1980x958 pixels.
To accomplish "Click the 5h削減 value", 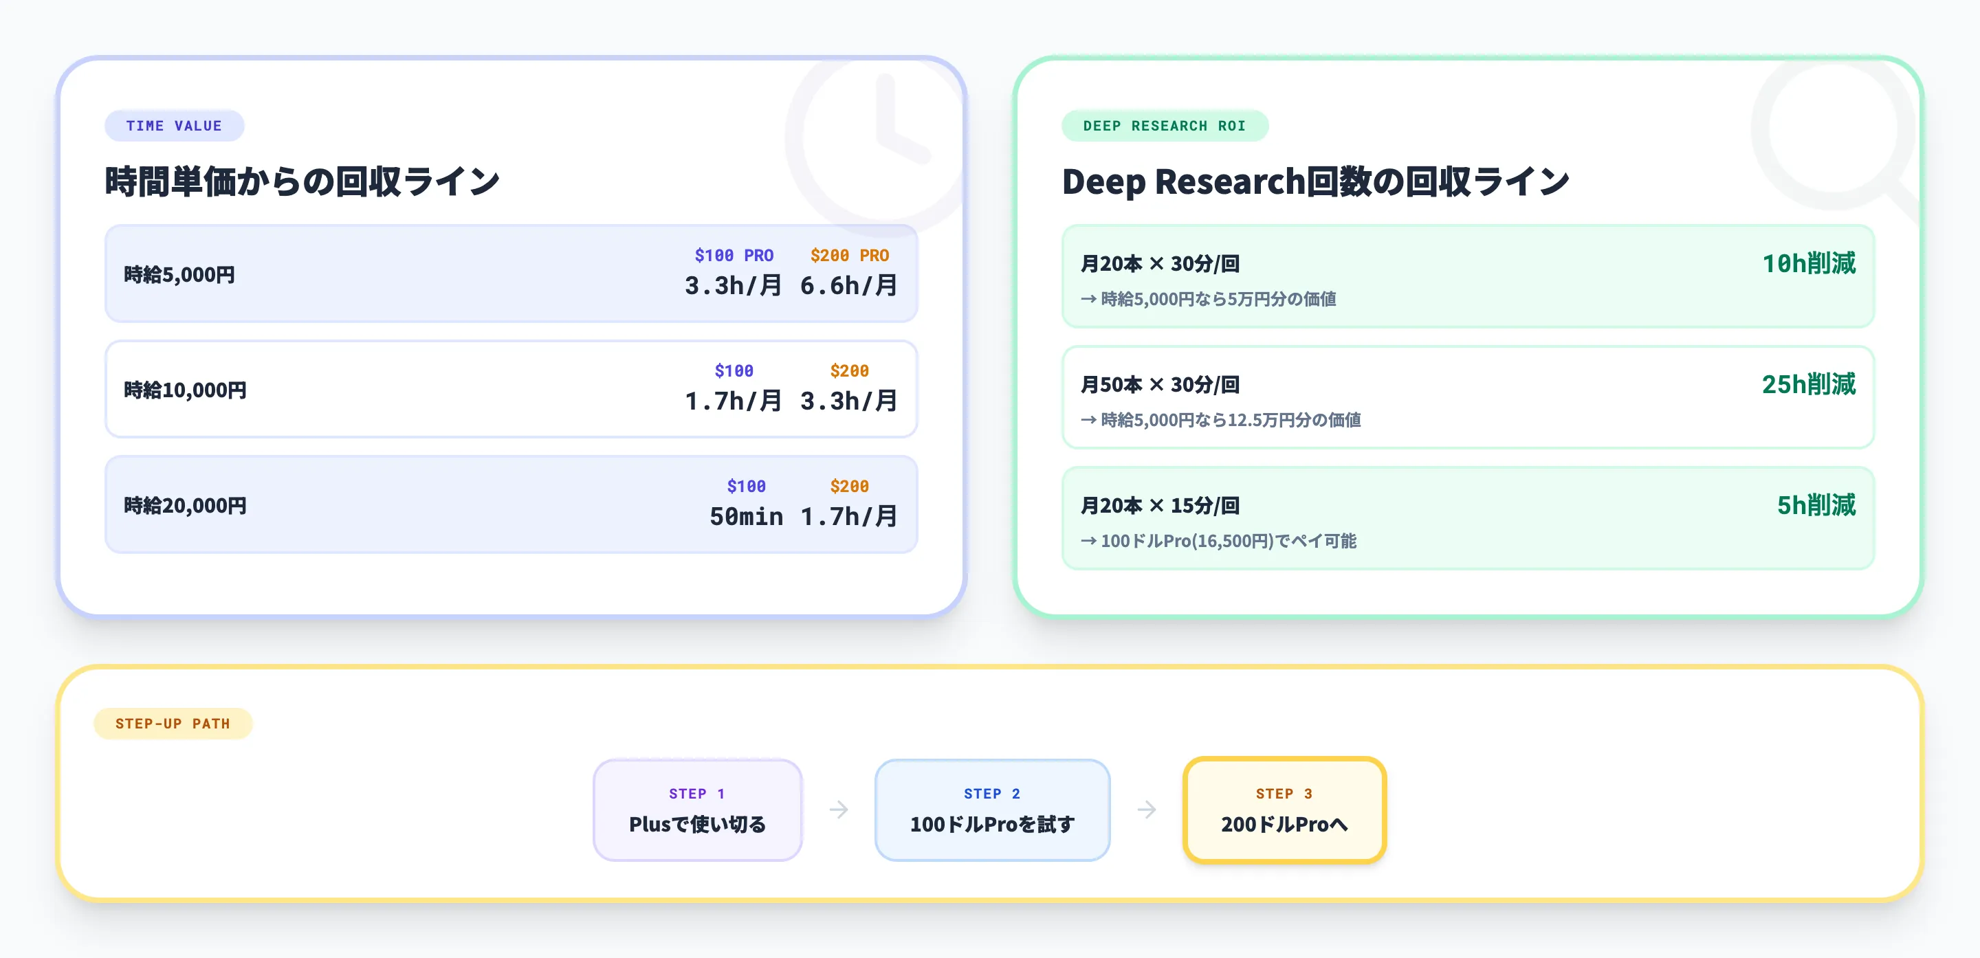I will point(1816,506).
